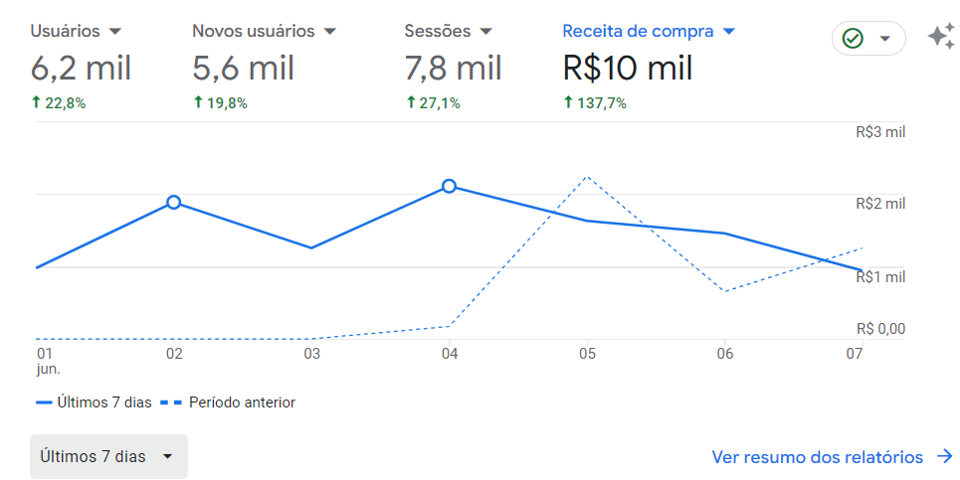Open the Últimos 7 dias date range selector

click(108, 457)
